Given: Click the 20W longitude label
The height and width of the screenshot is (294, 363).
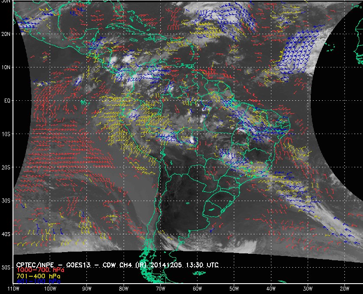Looking at the screenshot, I should (344, 289).
